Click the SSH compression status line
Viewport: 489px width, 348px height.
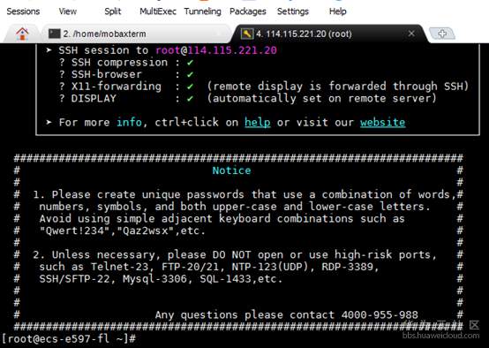[x=126, y=63]
